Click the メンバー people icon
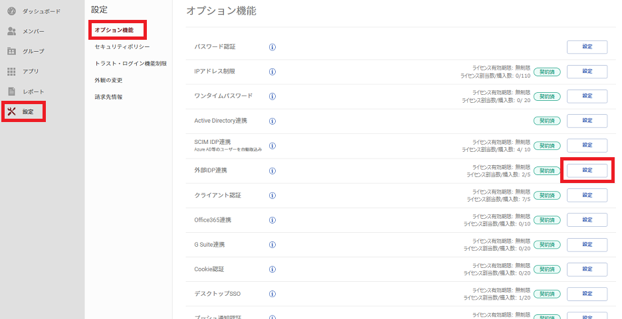The width and height of the screenshot is (622, 319). click(11, 31)
